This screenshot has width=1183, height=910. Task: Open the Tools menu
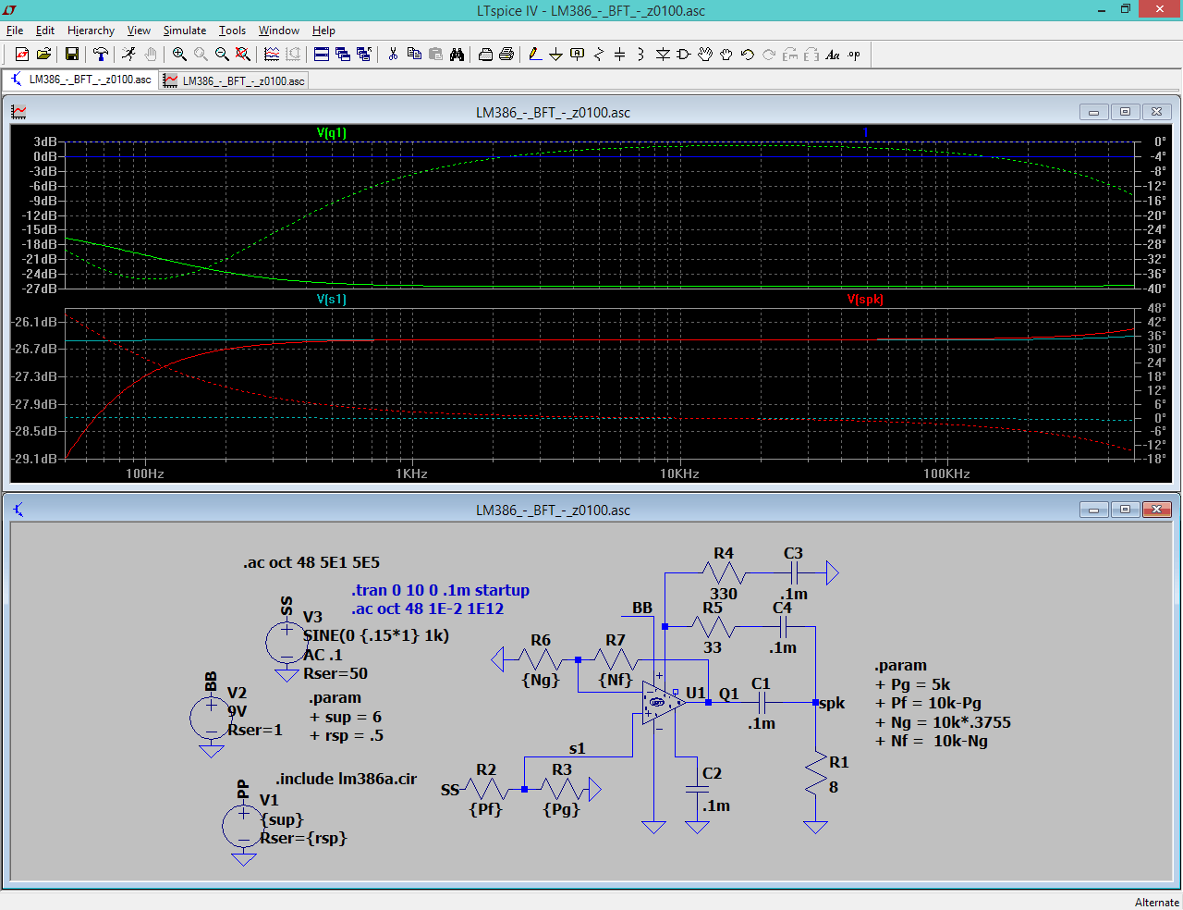pyautogui.click(x=232, y=31)
